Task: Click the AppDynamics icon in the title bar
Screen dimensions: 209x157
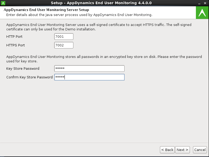Action: click(3, 3)
